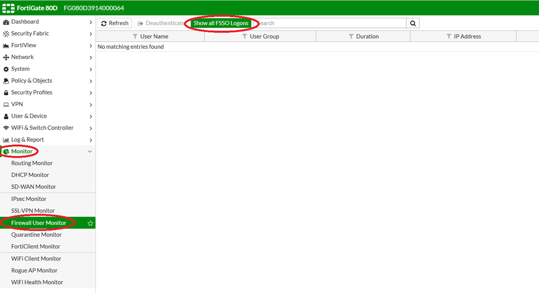Click in the Search input field

[331, 23]
